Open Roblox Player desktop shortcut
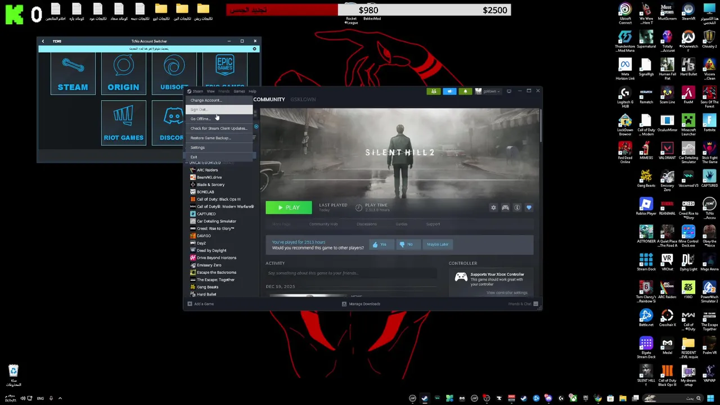This screenshot has width=720, height=405. (646, 207)
